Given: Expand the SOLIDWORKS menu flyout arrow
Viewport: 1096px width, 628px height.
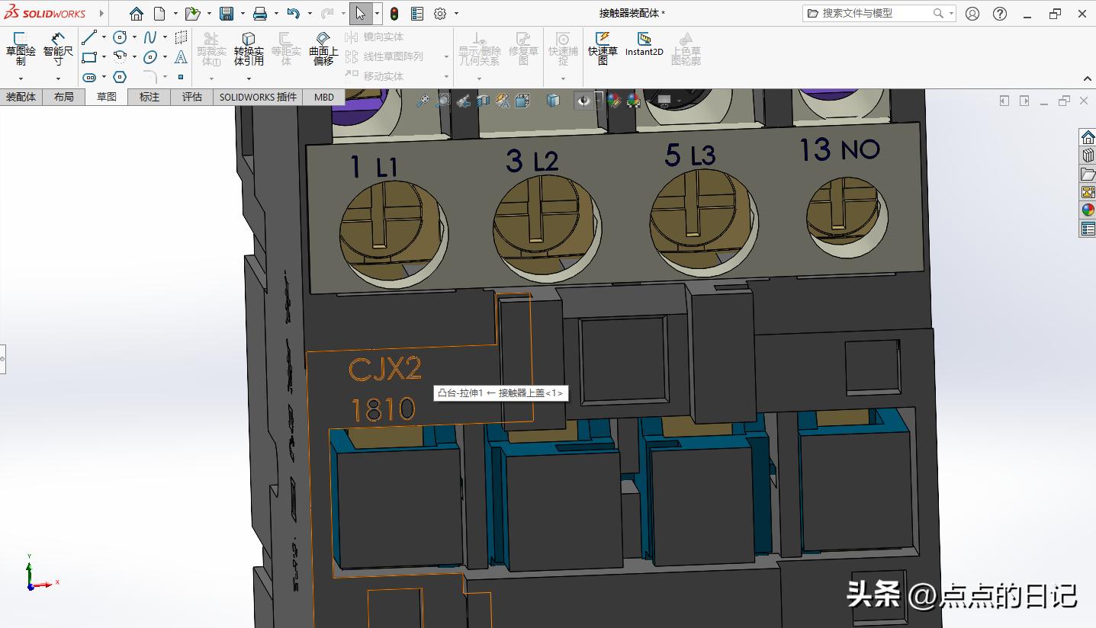Looking at the screenshot, I should pyautogui.click(x=101, y=14).
